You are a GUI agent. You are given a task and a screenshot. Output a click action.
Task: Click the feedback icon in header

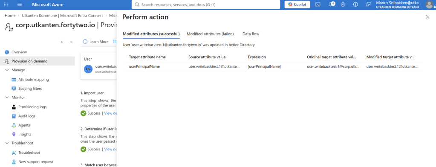[x=368, y=4]
